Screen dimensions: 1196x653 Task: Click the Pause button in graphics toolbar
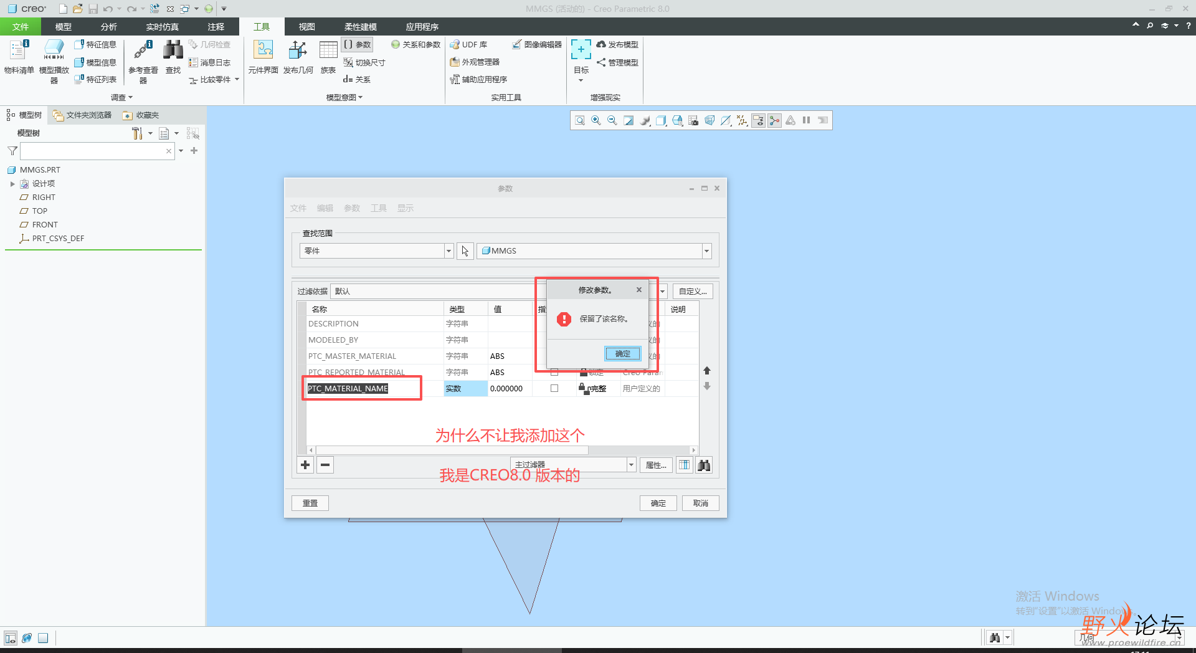click(x=807, y=120)
